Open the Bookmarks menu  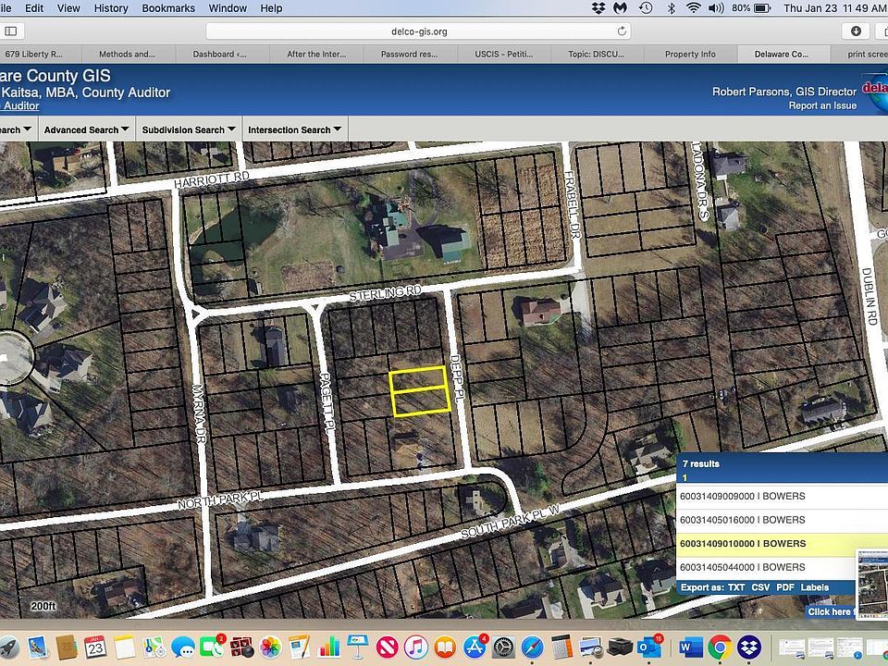click(x=168, y=8)
